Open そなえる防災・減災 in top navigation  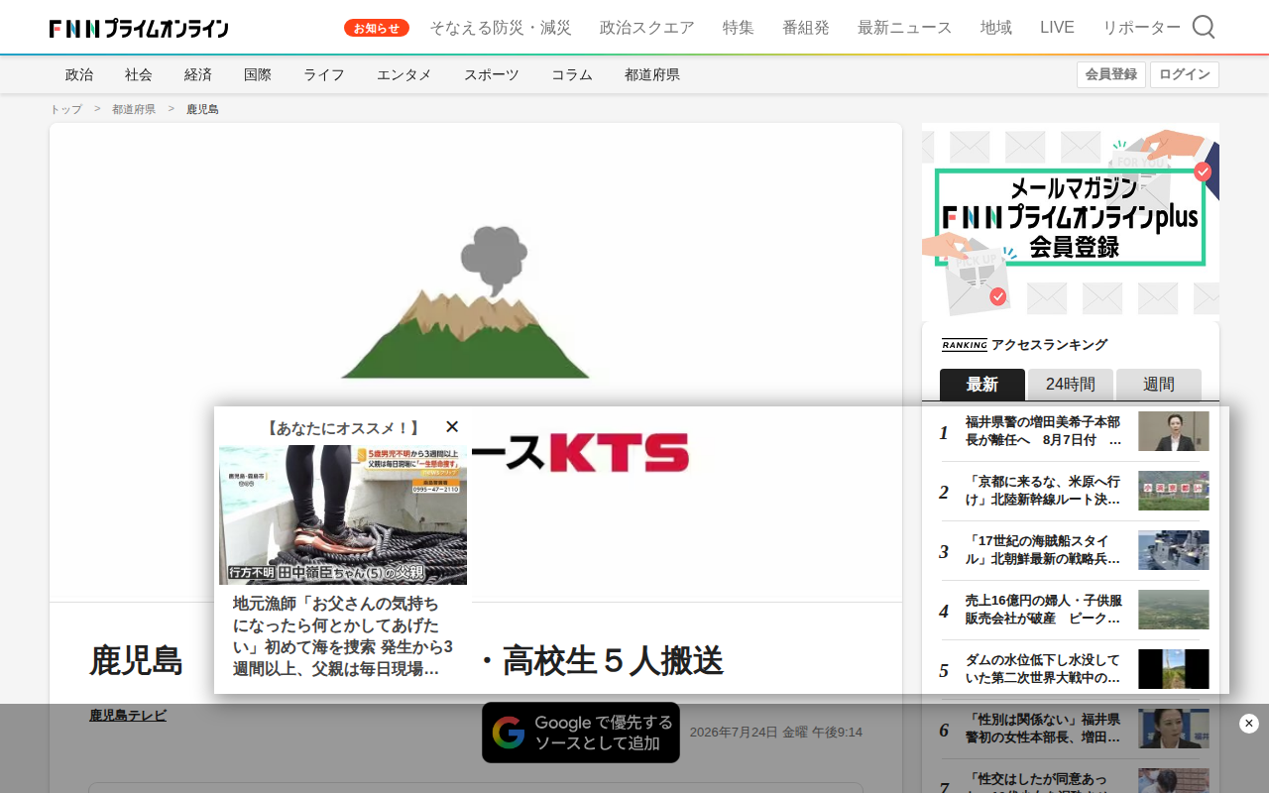point(501,28)
